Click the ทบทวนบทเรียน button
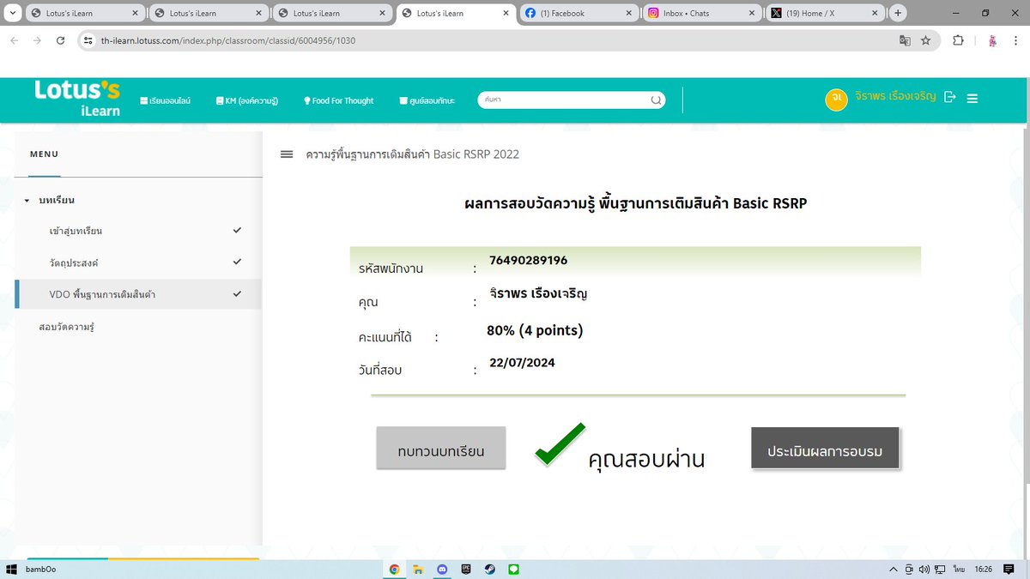1030x579 pixels. [441, 448]
